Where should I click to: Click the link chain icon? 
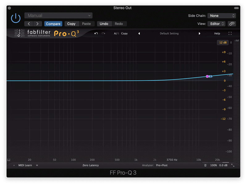[x=232, y=24]
